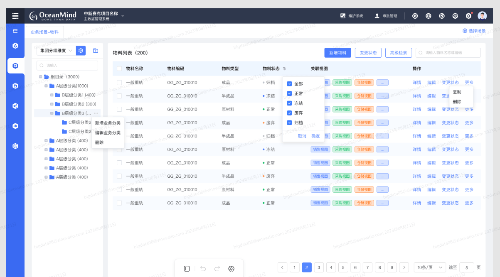Click the blue gear button beside 集团分组维度

point(81,51)
